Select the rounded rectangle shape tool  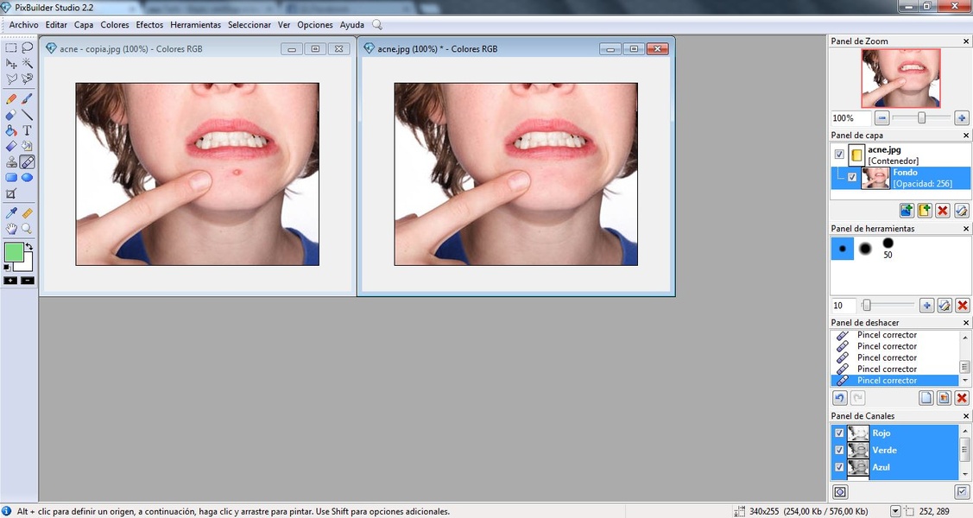coord(11,178)
